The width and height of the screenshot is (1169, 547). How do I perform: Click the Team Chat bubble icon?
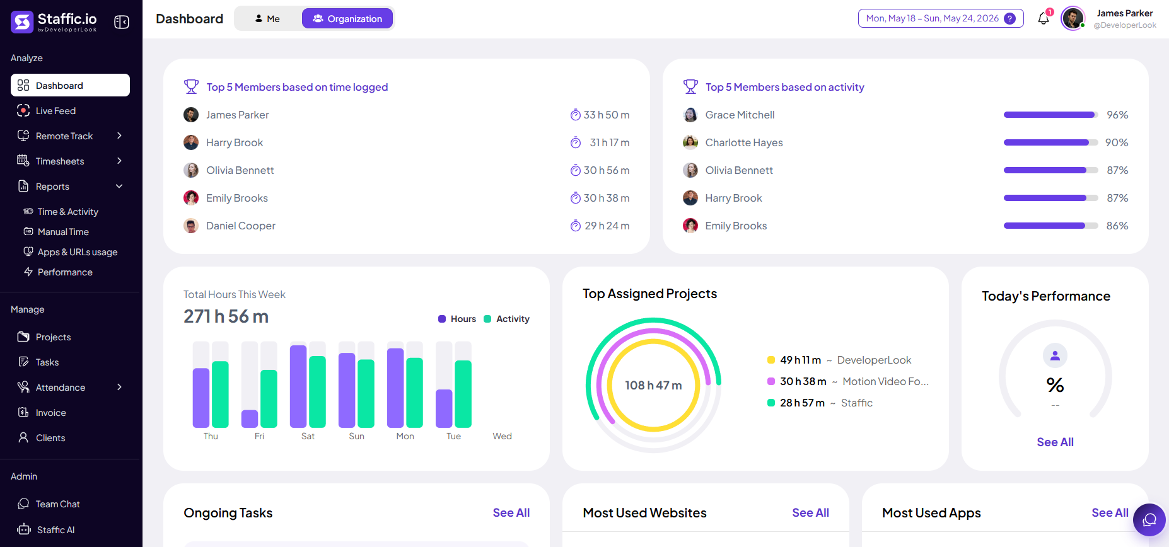click(x=23, y=504)
